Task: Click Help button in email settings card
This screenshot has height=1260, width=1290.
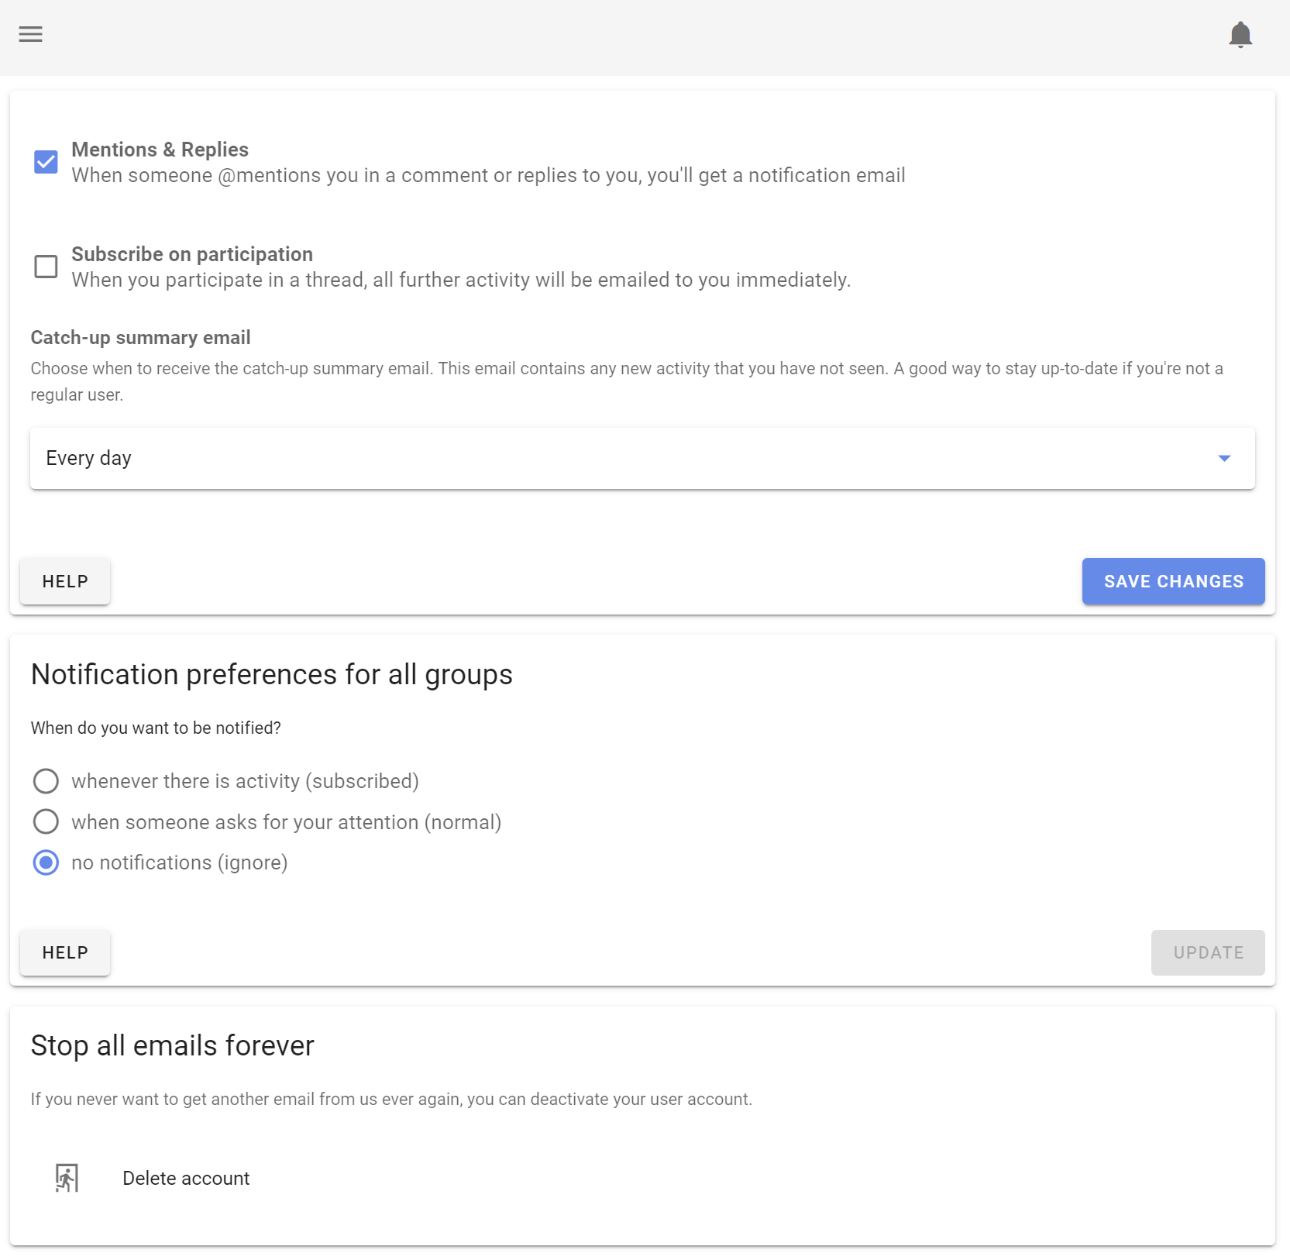Action: click(65, 581)
